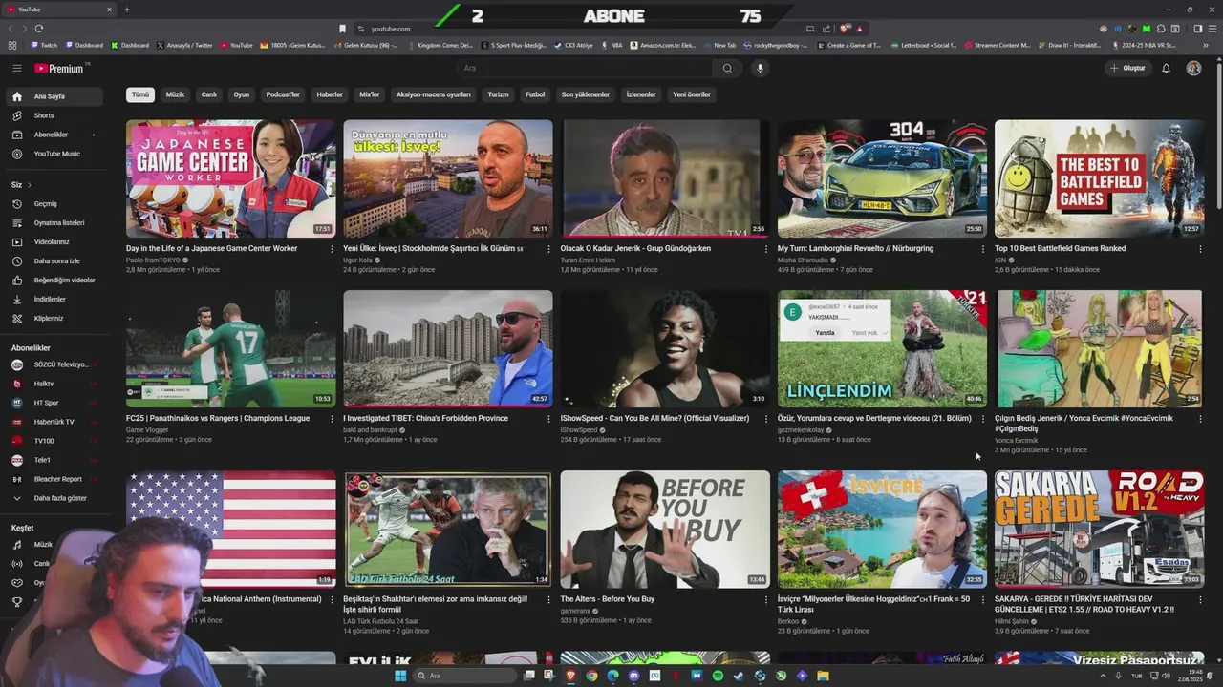The width and height of the screenshot is (1223, 687).
Task: Click the YouTube search input field
Action: (x=585, y=68)
